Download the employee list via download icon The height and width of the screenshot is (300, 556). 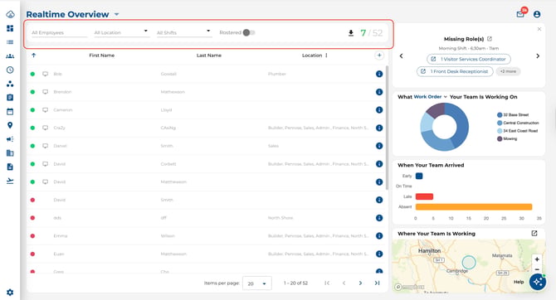click(x=351, y=33)
